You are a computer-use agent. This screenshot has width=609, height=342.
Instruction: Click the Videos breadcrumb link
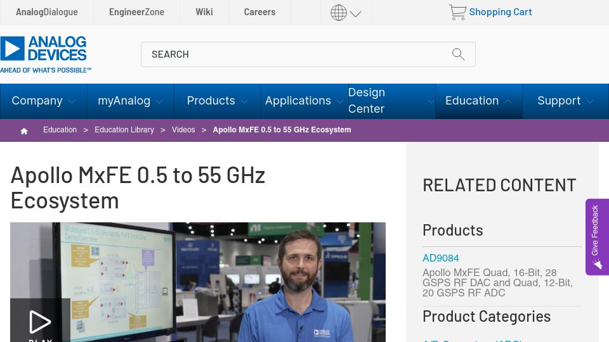tap(183, 130)
